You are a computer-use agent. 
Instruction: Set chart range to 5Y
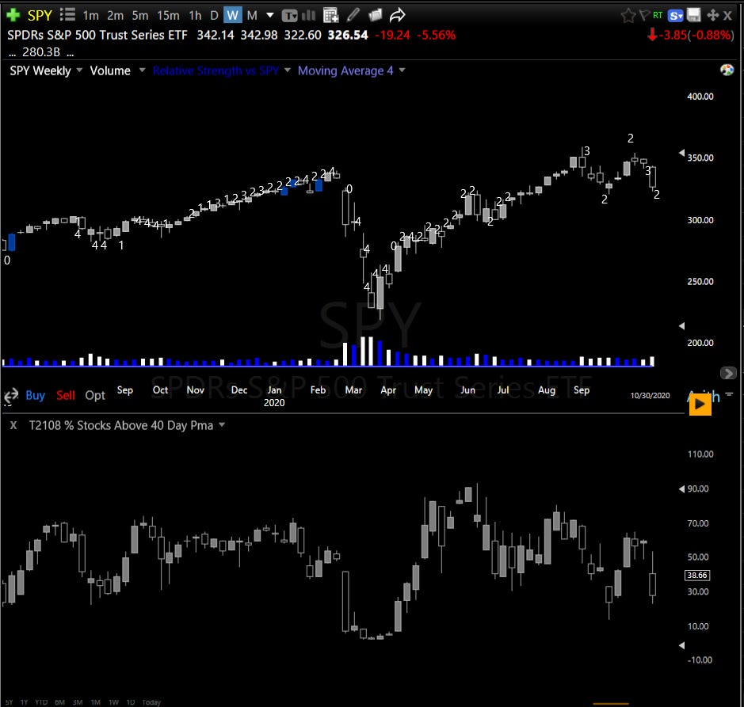(9, 702)
